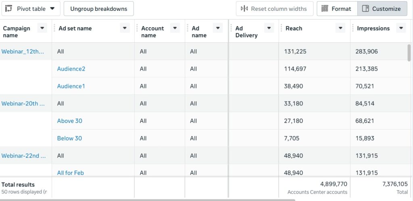This screenshot has width=413, height=201.
Task: Click the Customize panel icon
Action: pos(365,8)
